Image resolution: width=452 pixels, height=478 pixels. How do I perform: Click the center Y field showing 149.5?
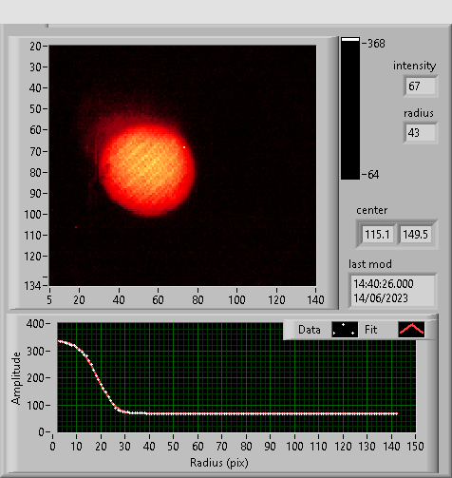pos(415,235)
